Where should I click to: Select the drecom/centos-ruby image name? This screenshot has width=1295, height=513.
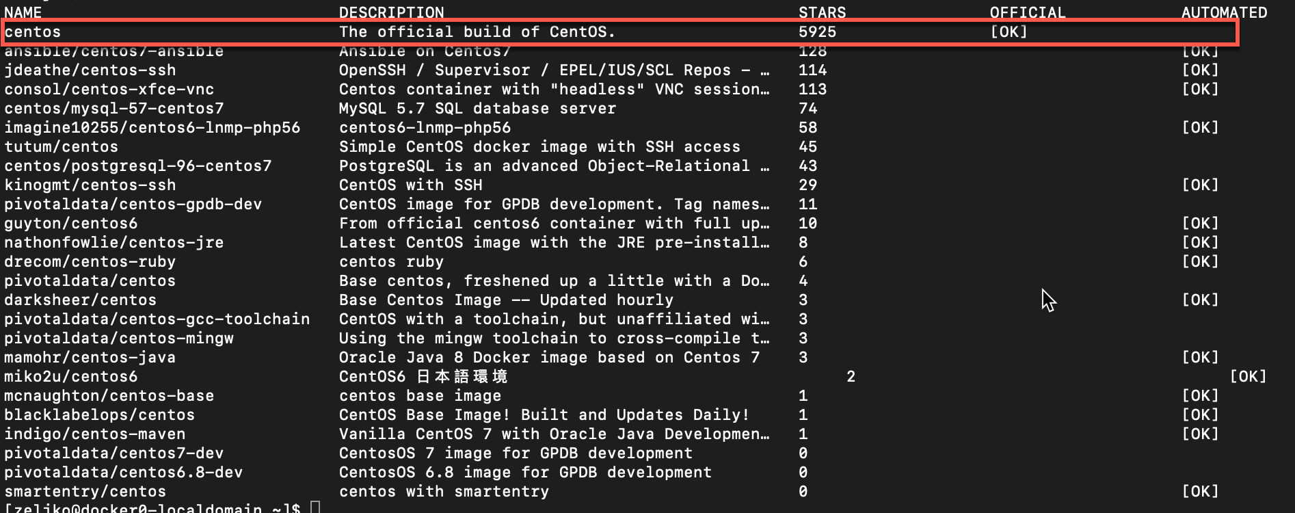pos(90,262)
